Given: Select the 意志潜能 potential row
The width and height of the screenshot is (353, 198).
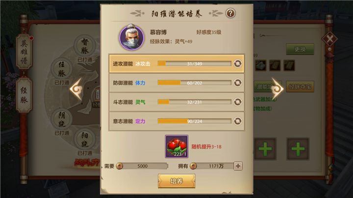Looking at the screenshot, I should click(176, 121).
